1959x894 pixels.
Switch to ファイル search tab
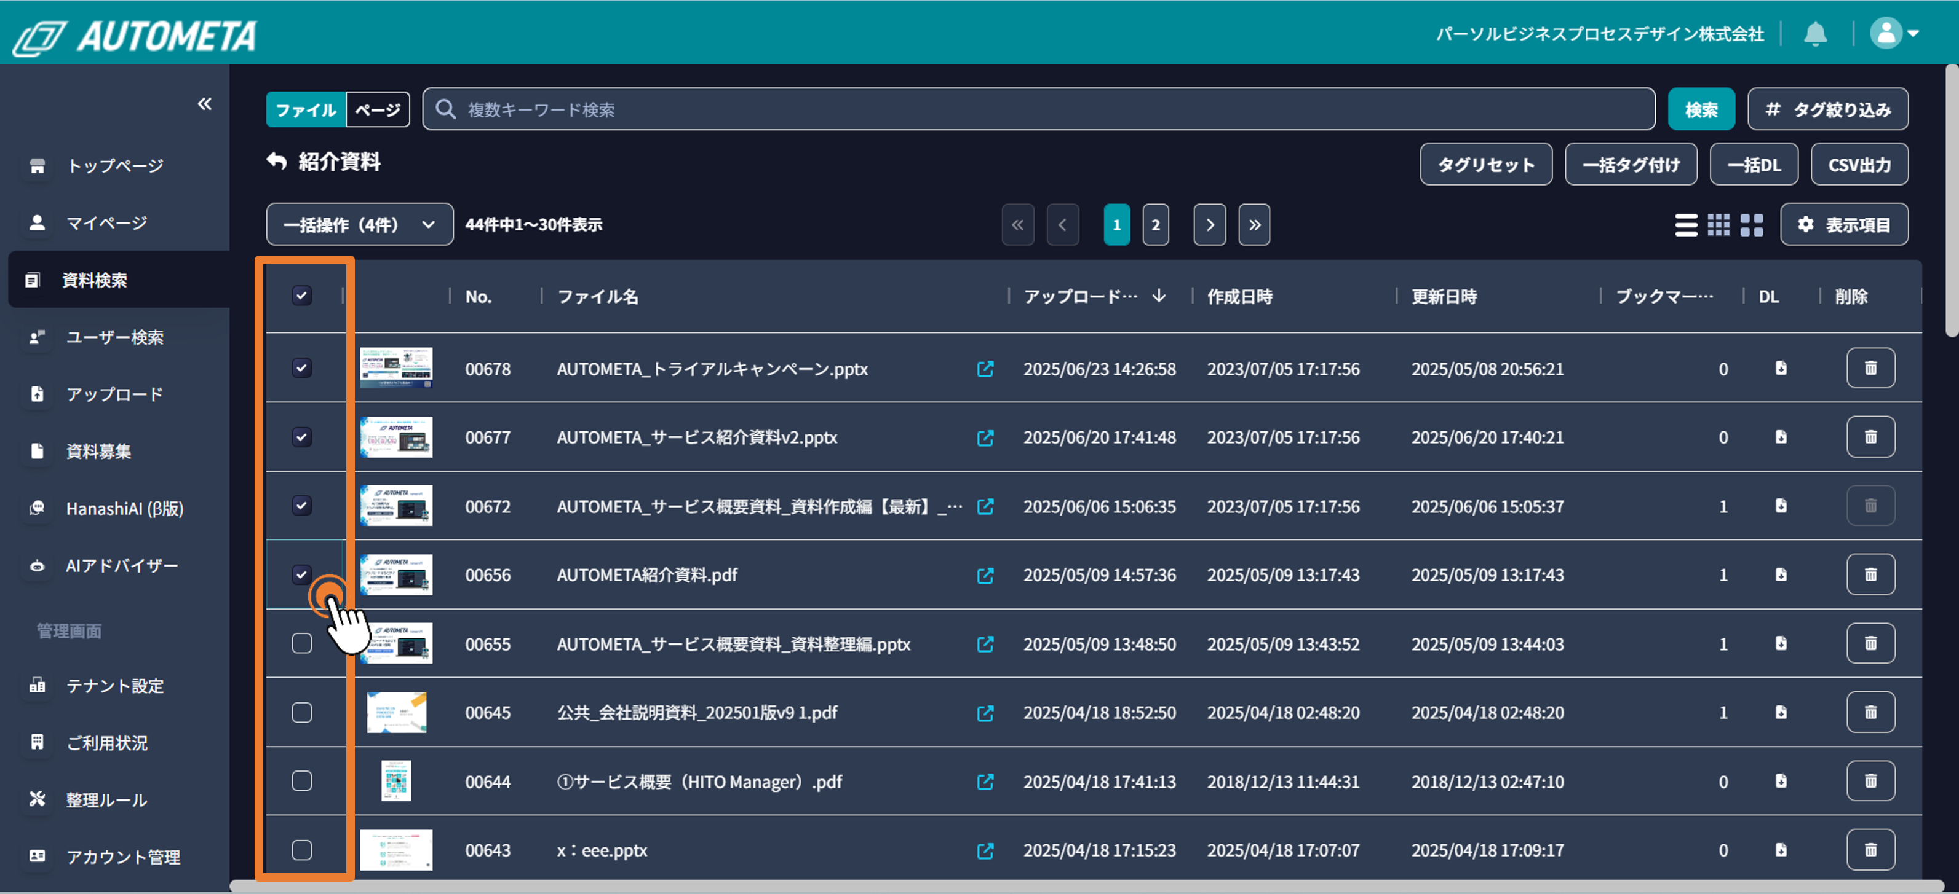tap(306, 109)
